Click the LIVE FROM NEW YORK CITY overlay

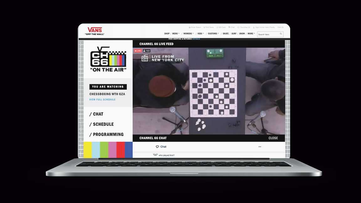click(x=168, y=58)
